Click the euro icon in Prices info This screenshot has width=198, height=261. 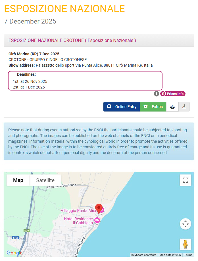click(x=163, y=94)
